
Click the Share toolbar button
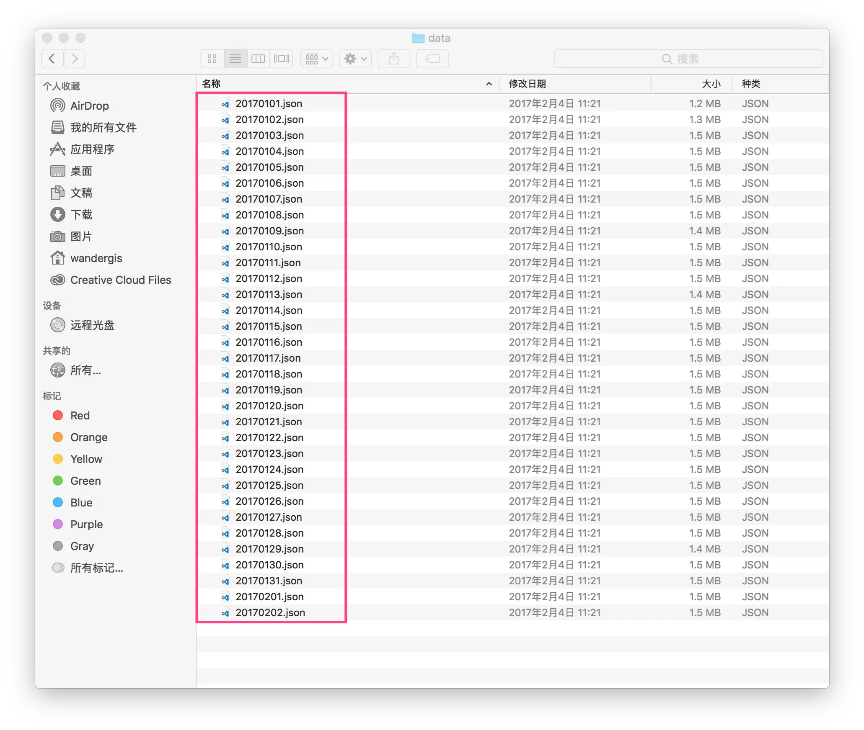393,59
